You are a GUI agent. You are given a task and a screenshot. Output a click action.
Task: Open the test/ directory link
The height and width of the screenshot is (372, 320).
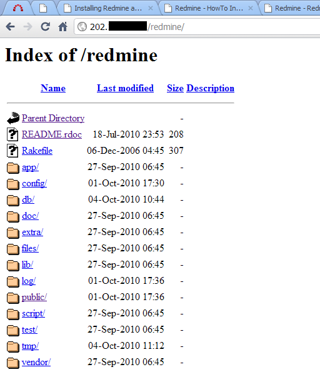click(x=29, y=329)
